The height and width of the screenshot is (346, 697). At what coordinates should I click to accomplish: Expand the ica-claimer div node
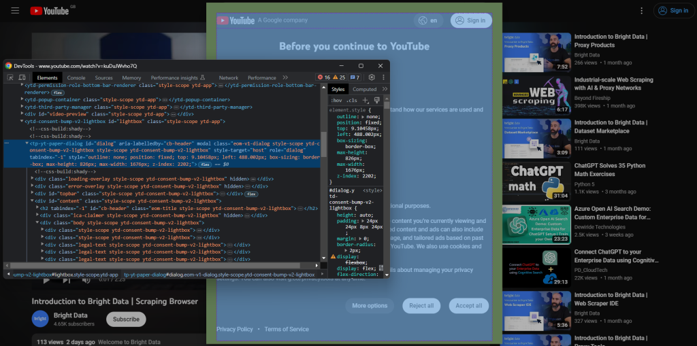point(37,215)
